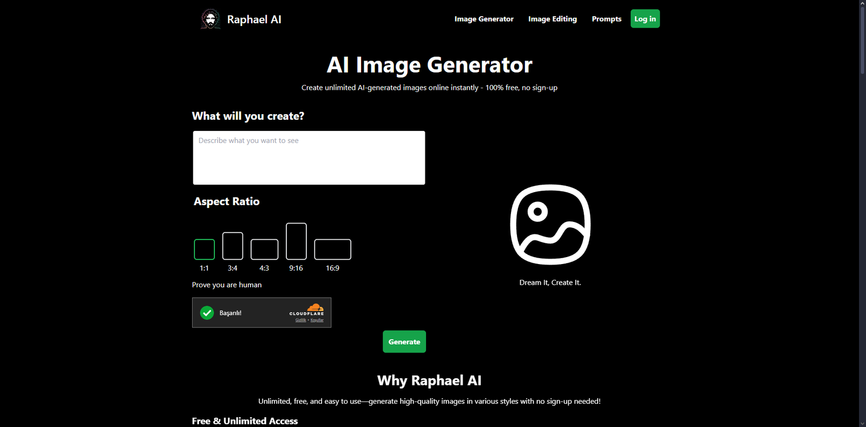Click the 'Prove you are human' label
The width and height of the screenshot is (866, 427).
click(x=227, y=285)
